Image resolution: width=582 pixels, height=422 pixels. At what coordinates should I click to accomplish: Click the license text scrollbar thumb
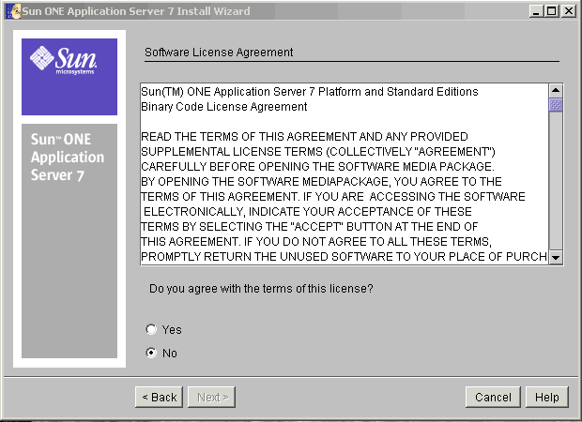pyautogui.click(x=556, y=105)
